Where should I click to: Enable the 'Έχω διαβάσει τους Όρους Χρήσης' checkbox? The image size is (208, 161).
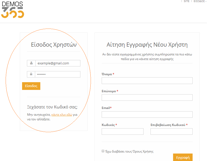[103, 151]
